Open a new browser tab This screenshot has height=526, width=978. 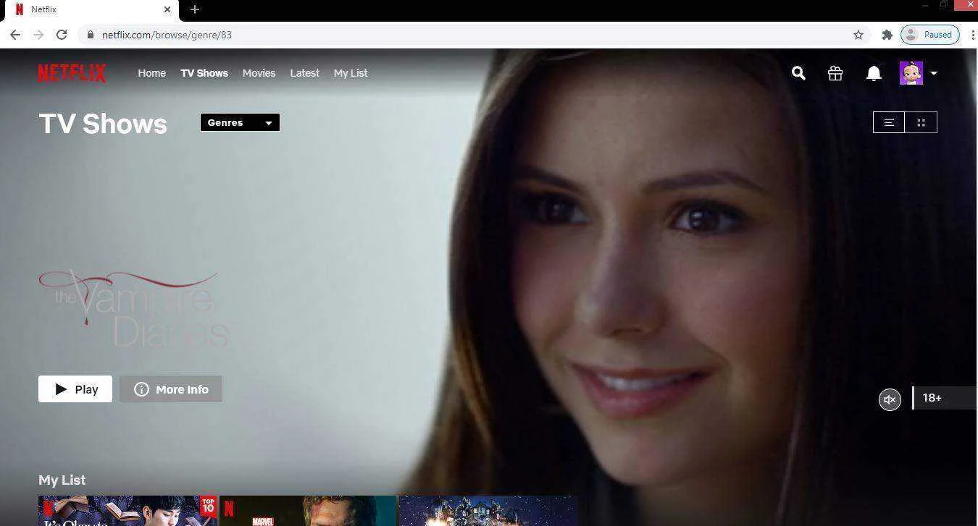coord(195,9)
